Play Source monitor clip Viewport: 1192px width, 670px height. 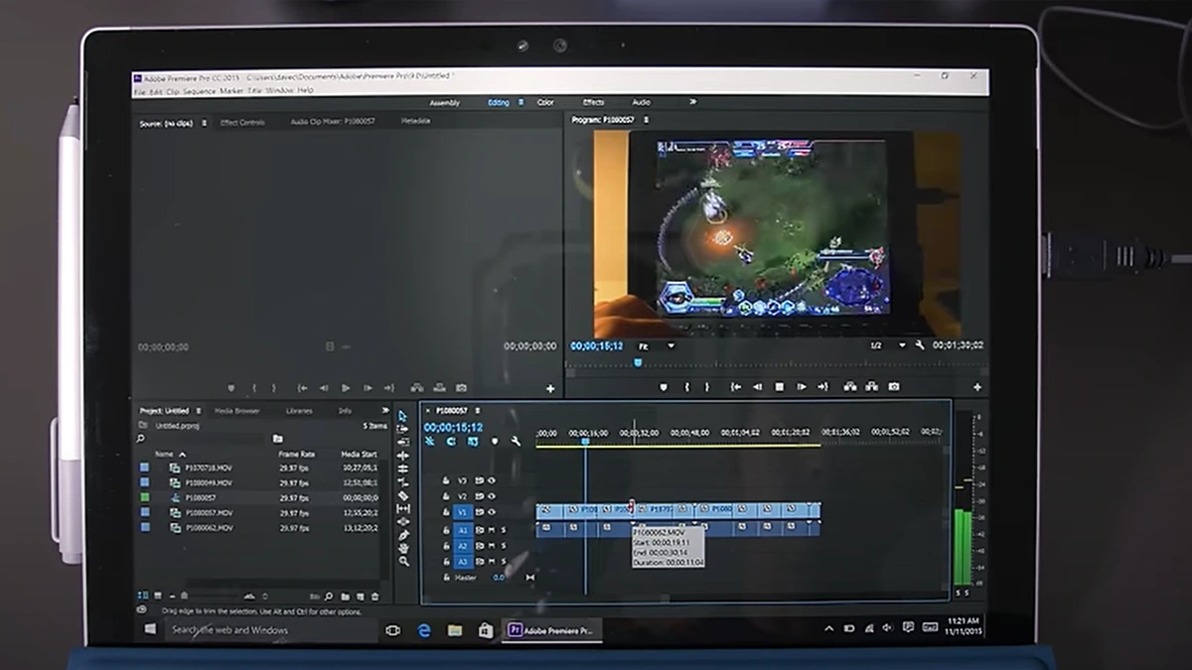pyautogui.click(x=346, y=388)
